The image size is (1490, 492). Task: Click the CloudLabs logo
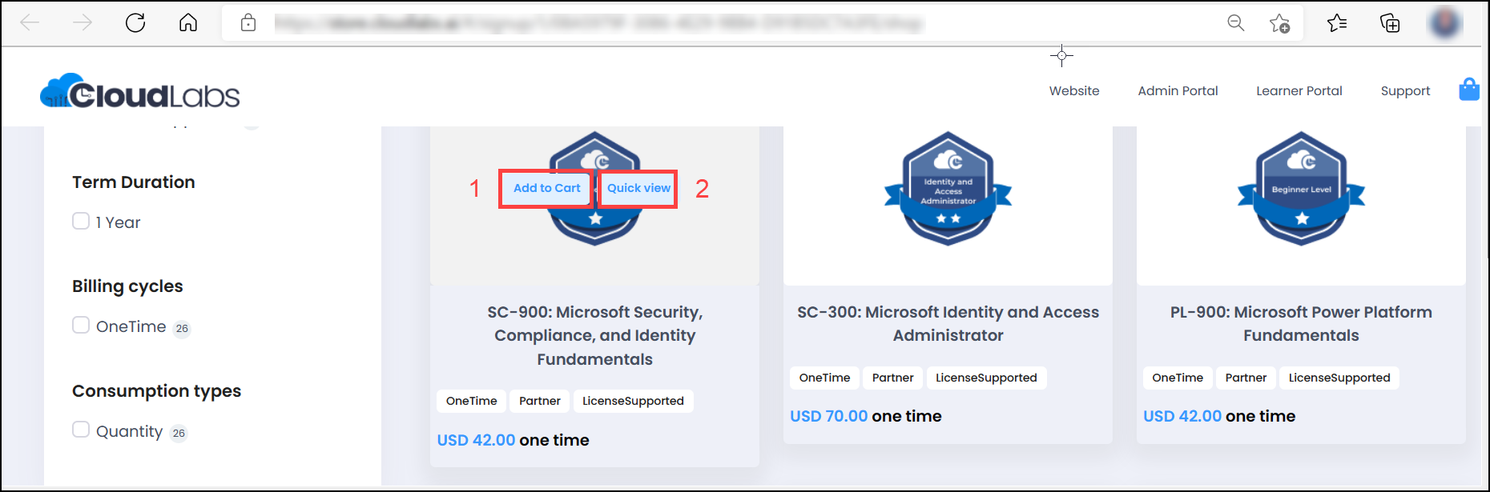click(x=140, y=91)
